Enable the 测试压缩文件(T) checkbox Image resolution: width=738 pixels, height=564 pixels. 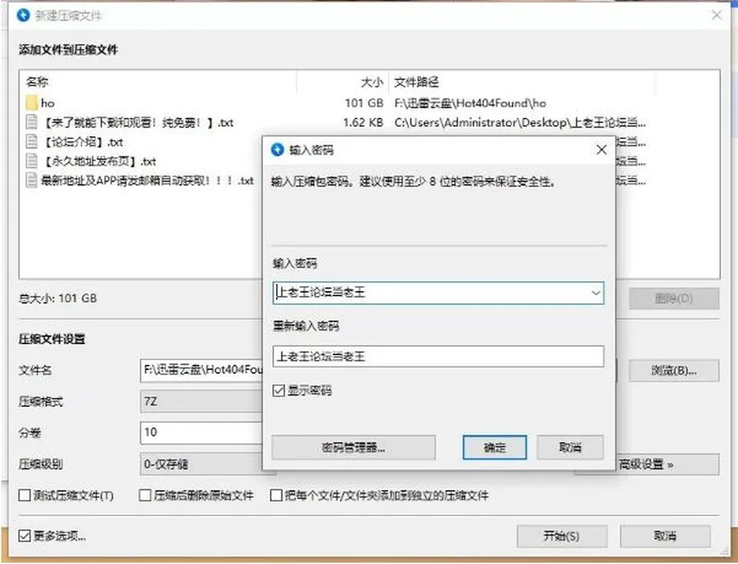pyautogui.click(x=25, y=496)
